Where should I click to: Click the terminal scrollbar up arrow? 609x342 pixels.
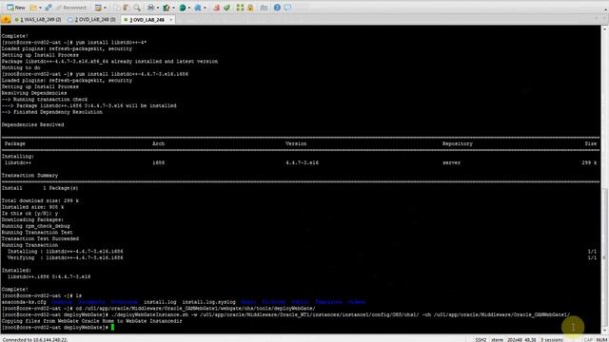[x=605, y=29]
